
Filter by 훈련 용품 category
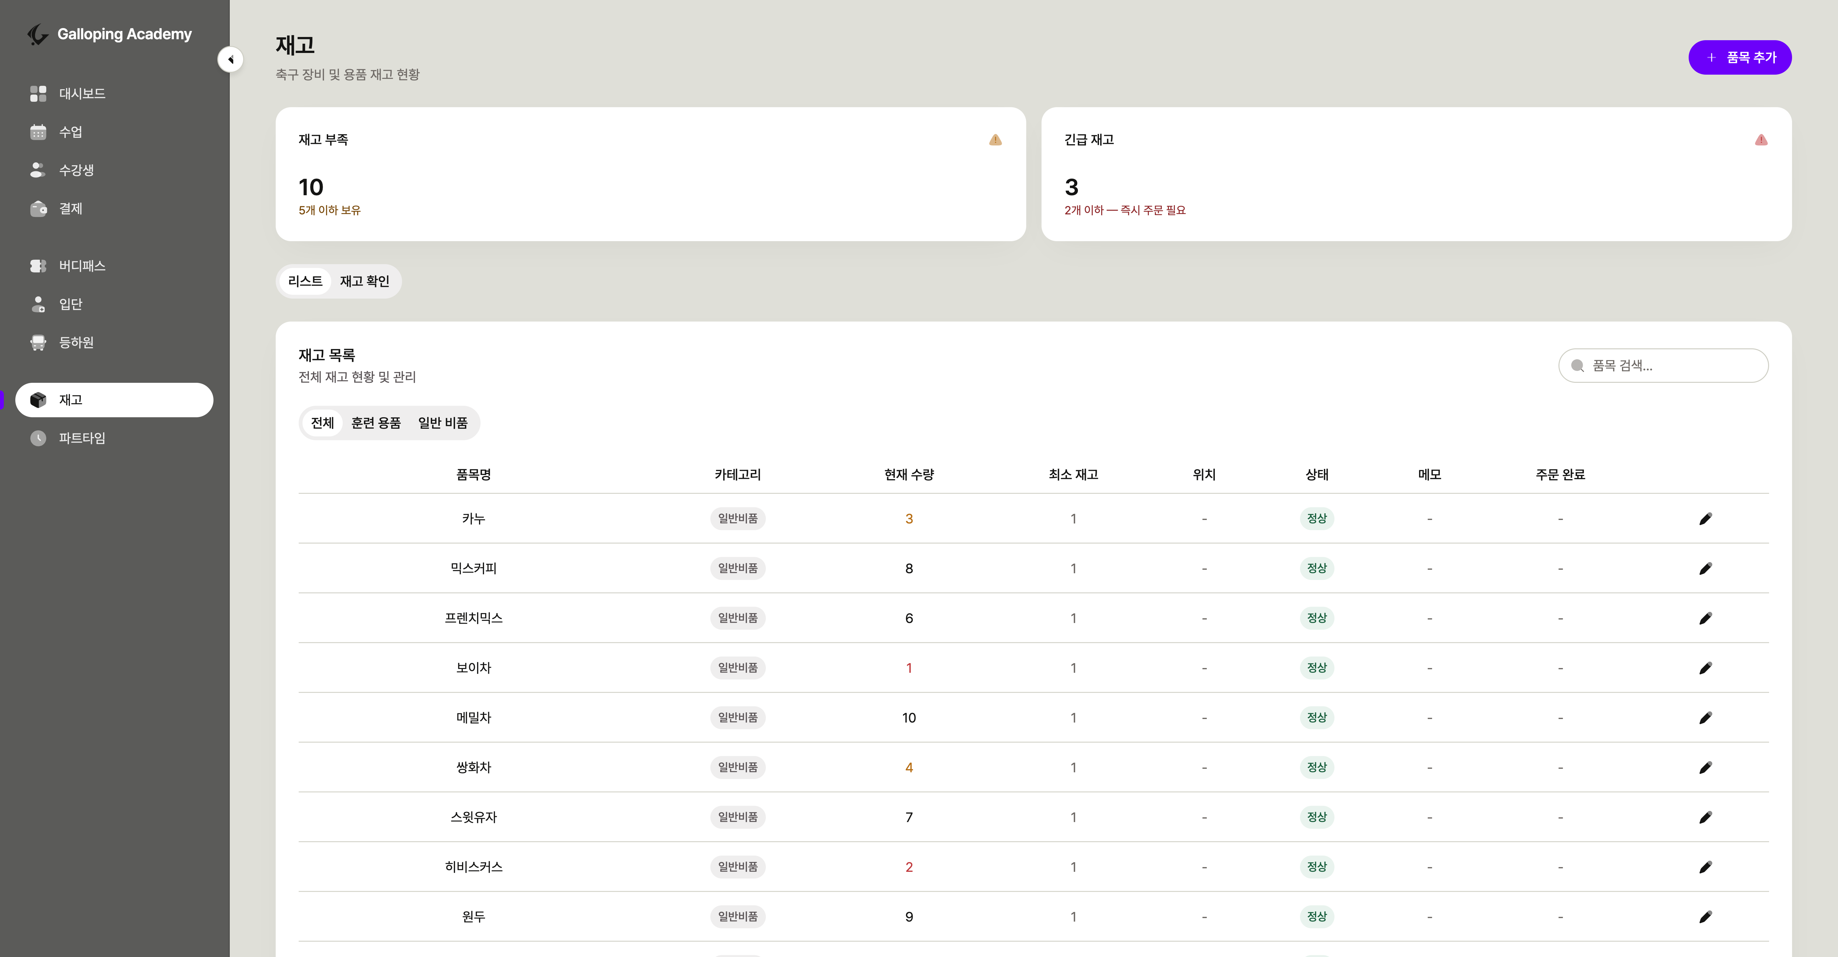(376, 423)
